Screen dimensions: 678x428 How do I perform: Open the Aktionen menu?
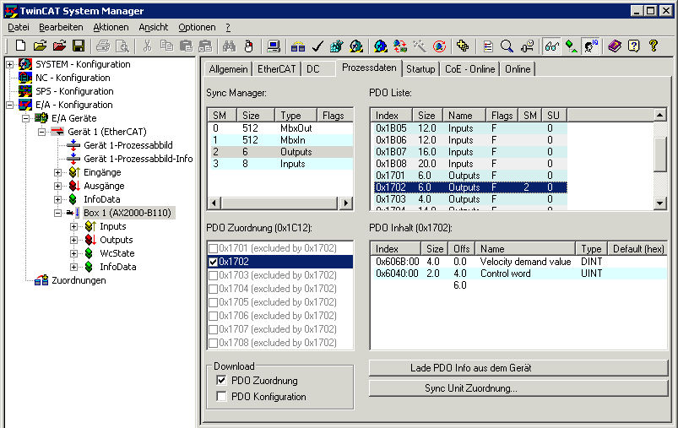(x=111, y=27)
